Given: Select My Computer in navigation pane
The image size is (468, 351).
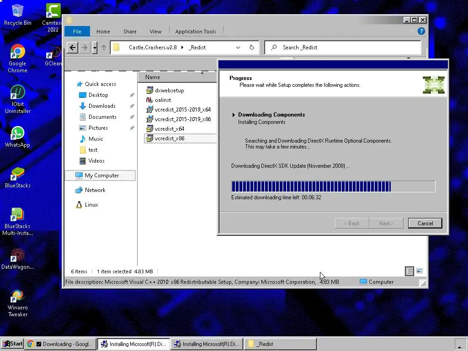Looking at the screenshot, I should 100,175.
